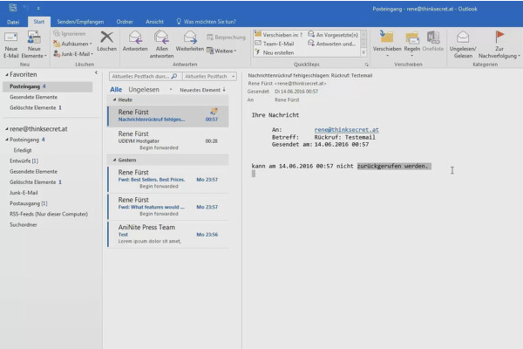Open the Ordner ribbon tab

[x=125, y=22]
